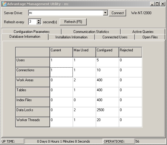167x145 pixels.
Task: Open the Active Queries tab
Action: pos(143,32)
